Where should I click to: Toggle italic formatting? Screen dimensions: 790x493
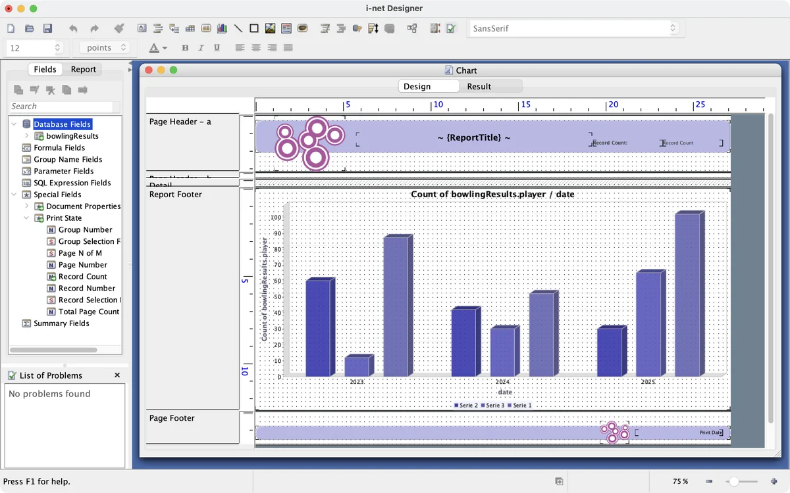201,48
